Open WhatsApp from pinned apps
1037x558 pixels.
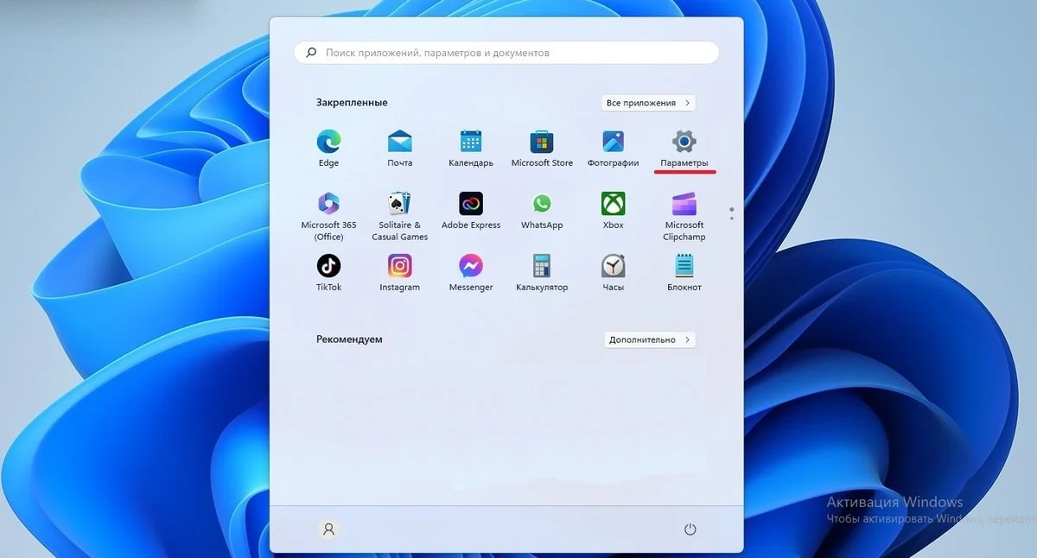[542, 211]
